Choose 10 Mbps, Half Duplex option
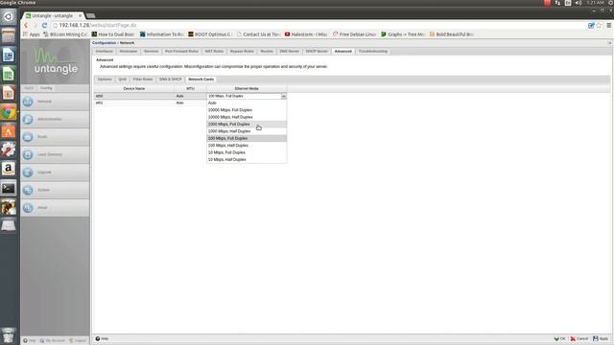 (247, 160)
